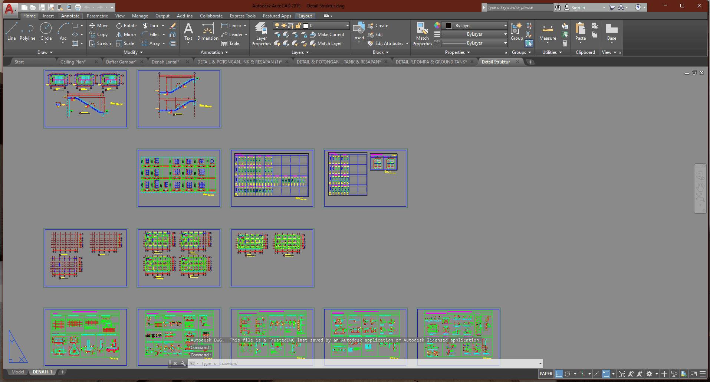Open the Annotate ribbon tab
The height and width of the screenshot is (382, 710).
click(x=70, y=16)
